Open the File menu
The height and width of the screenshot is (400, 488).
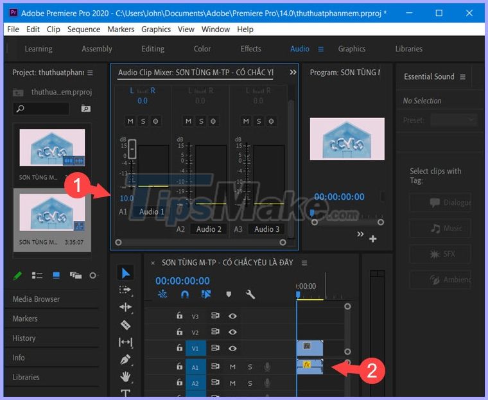13,30
